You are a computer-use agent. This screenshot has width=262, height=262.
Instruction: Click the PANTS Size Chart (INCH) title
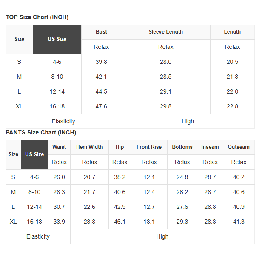pyautogui.click(x=41, y=133)
